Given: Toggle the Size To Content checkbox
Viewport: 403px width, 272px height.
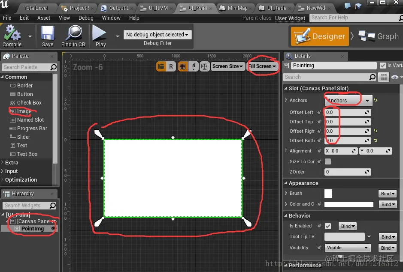Looking at the screenshot, I should click(x=328, y=161).
